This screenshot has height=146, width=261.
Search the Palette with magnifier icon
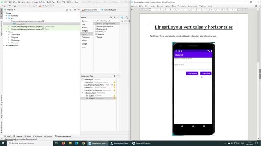(x=111, y=17)
